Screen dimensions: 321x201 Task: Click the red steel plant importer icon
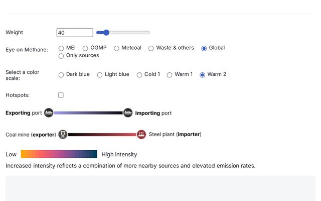141,134
